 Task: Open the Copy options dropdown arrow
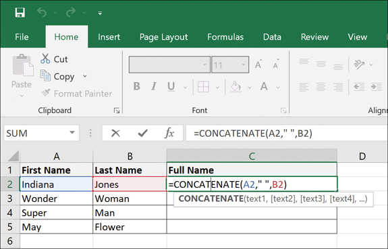coord(85,76)
